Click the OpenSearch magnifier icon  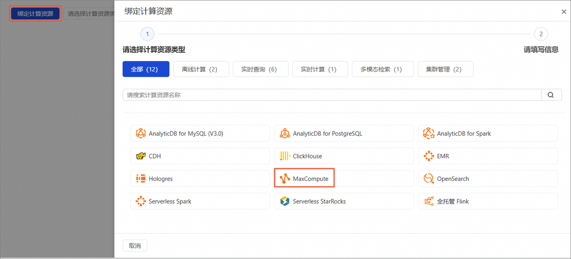[x=429, y=179]
